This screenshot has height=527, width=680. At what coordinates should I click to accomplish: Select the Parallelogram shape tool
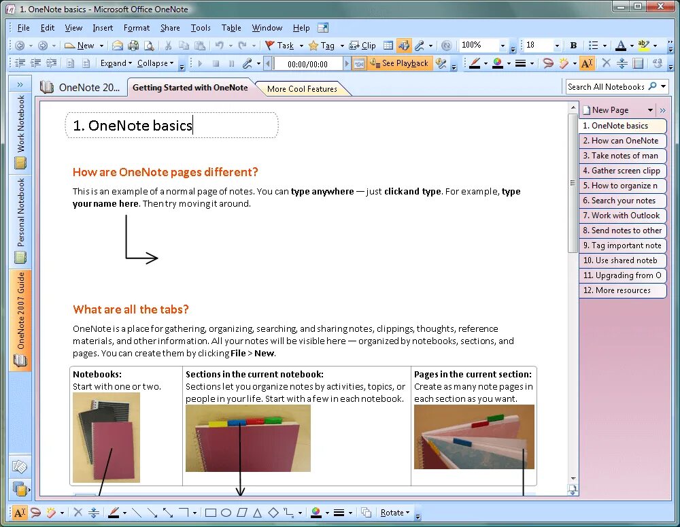[x=241, y=513]
